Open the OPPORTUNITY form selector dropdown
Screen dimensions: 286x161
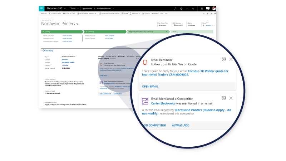point(47,20)
